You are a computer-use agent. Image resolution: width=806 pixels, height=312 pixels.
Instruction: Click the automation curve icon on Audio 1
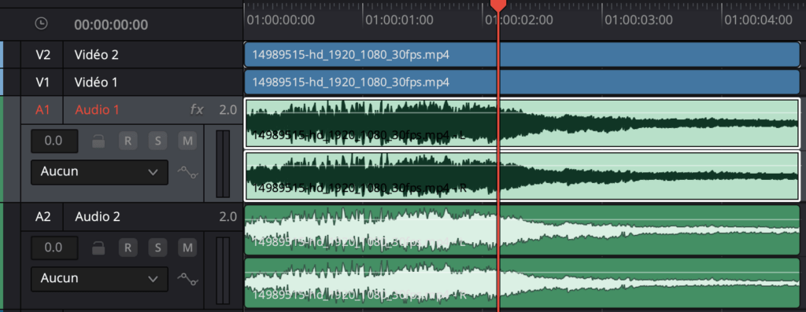tap(187, 172)
